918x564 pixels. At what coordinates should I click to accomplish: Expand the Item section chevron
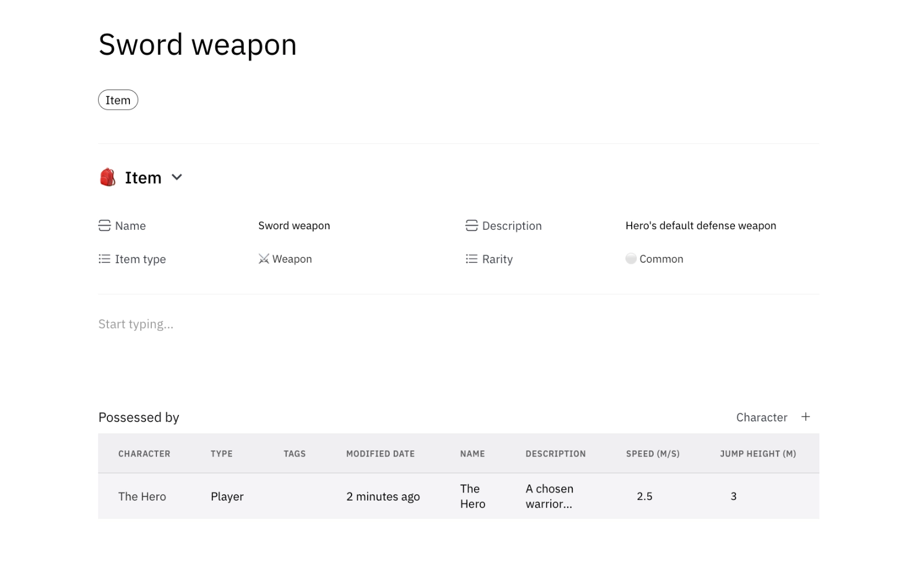(177, 177)
